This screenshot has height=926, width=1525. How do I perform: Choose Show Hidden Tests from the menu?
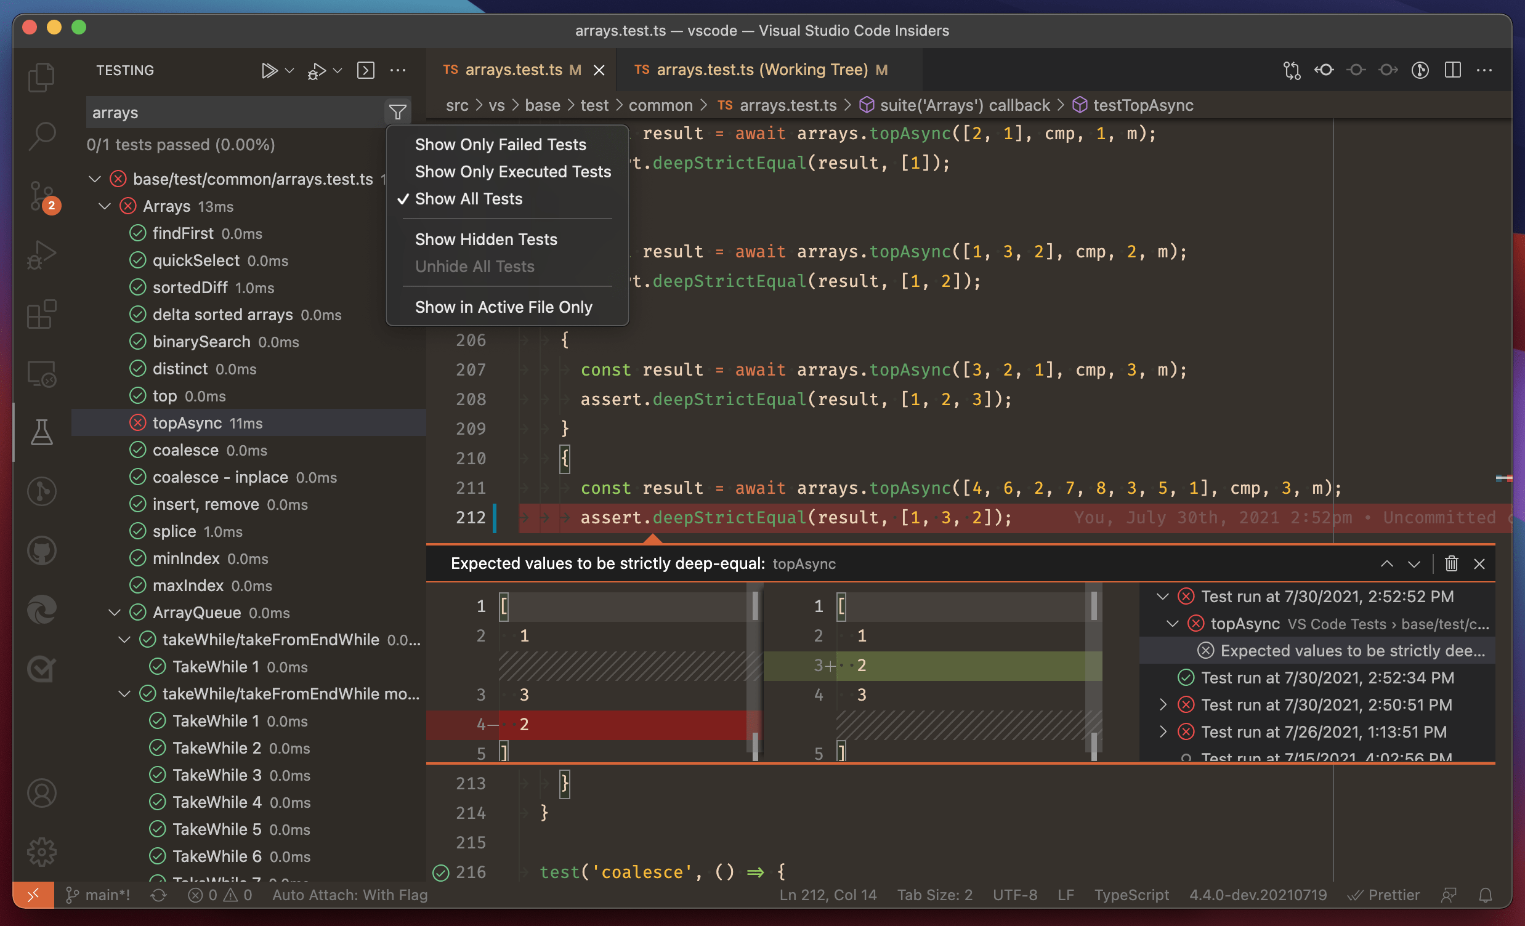pyautogui.click(x=486, y=239)
